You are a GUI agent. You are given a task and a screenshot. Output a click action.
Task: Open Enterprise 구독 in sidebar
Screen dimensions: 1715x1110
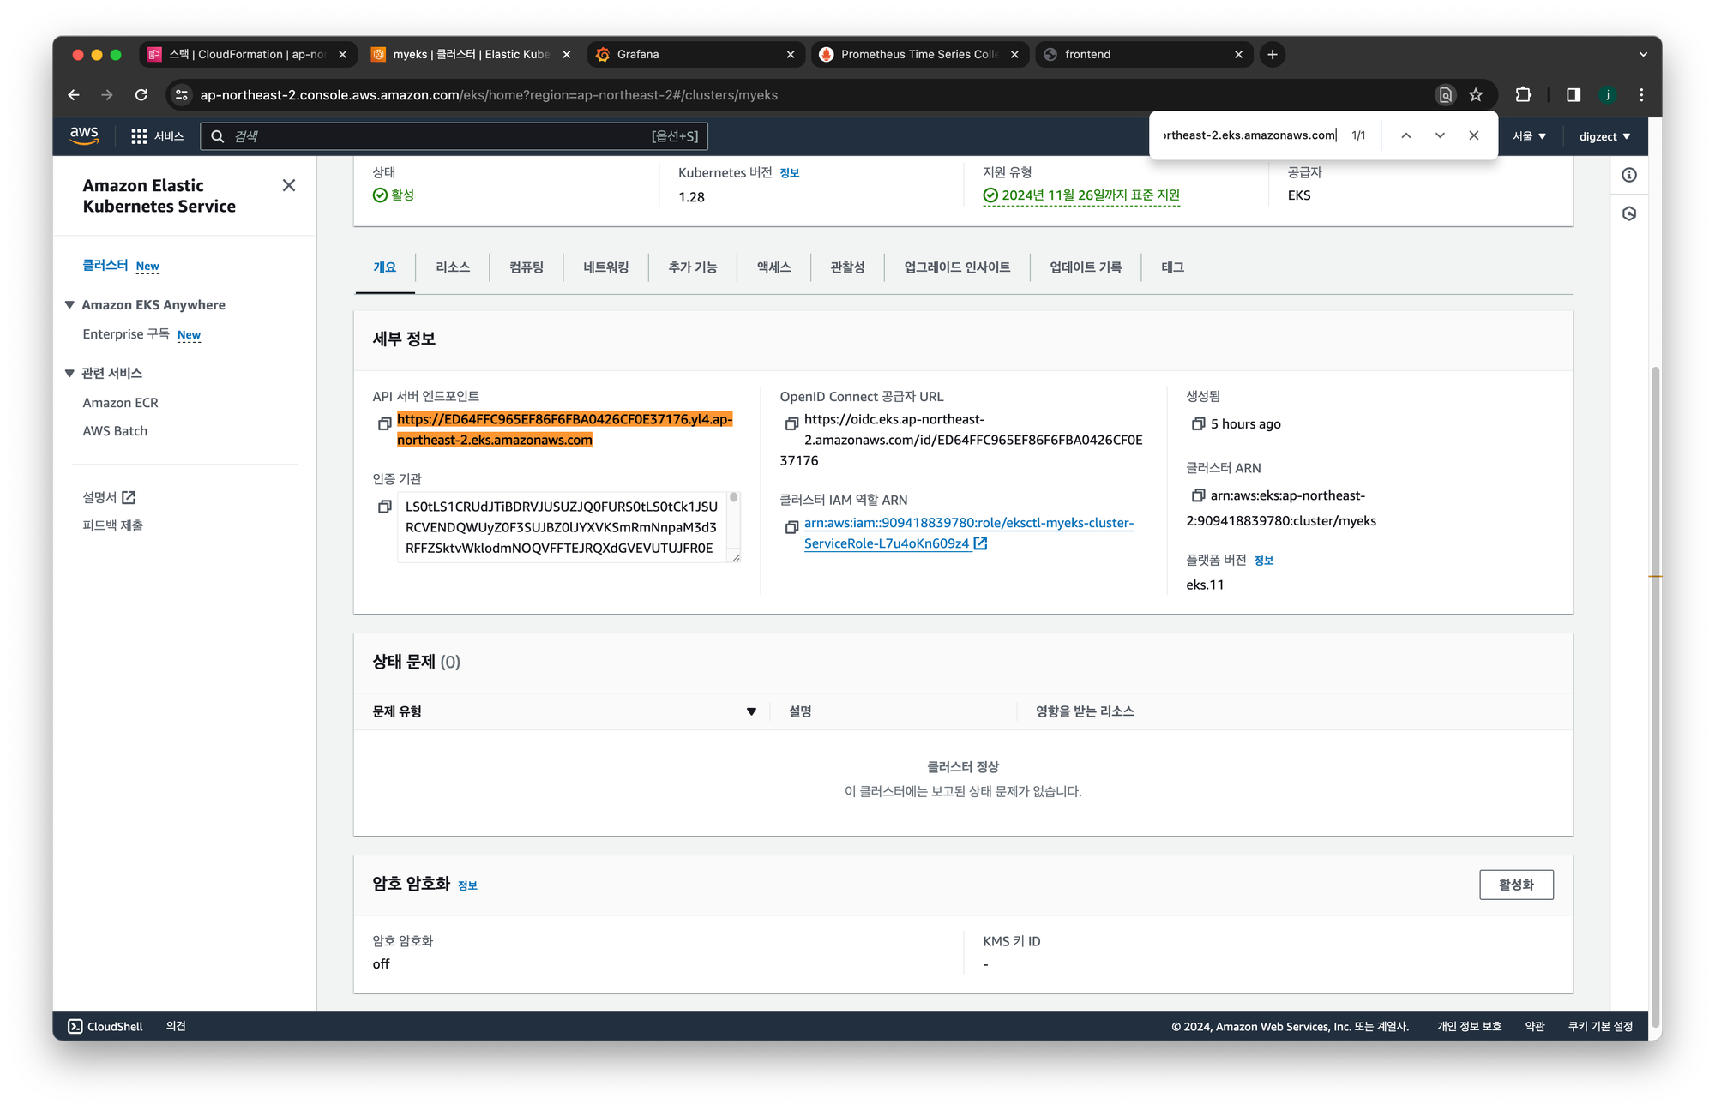click(126, 334)
